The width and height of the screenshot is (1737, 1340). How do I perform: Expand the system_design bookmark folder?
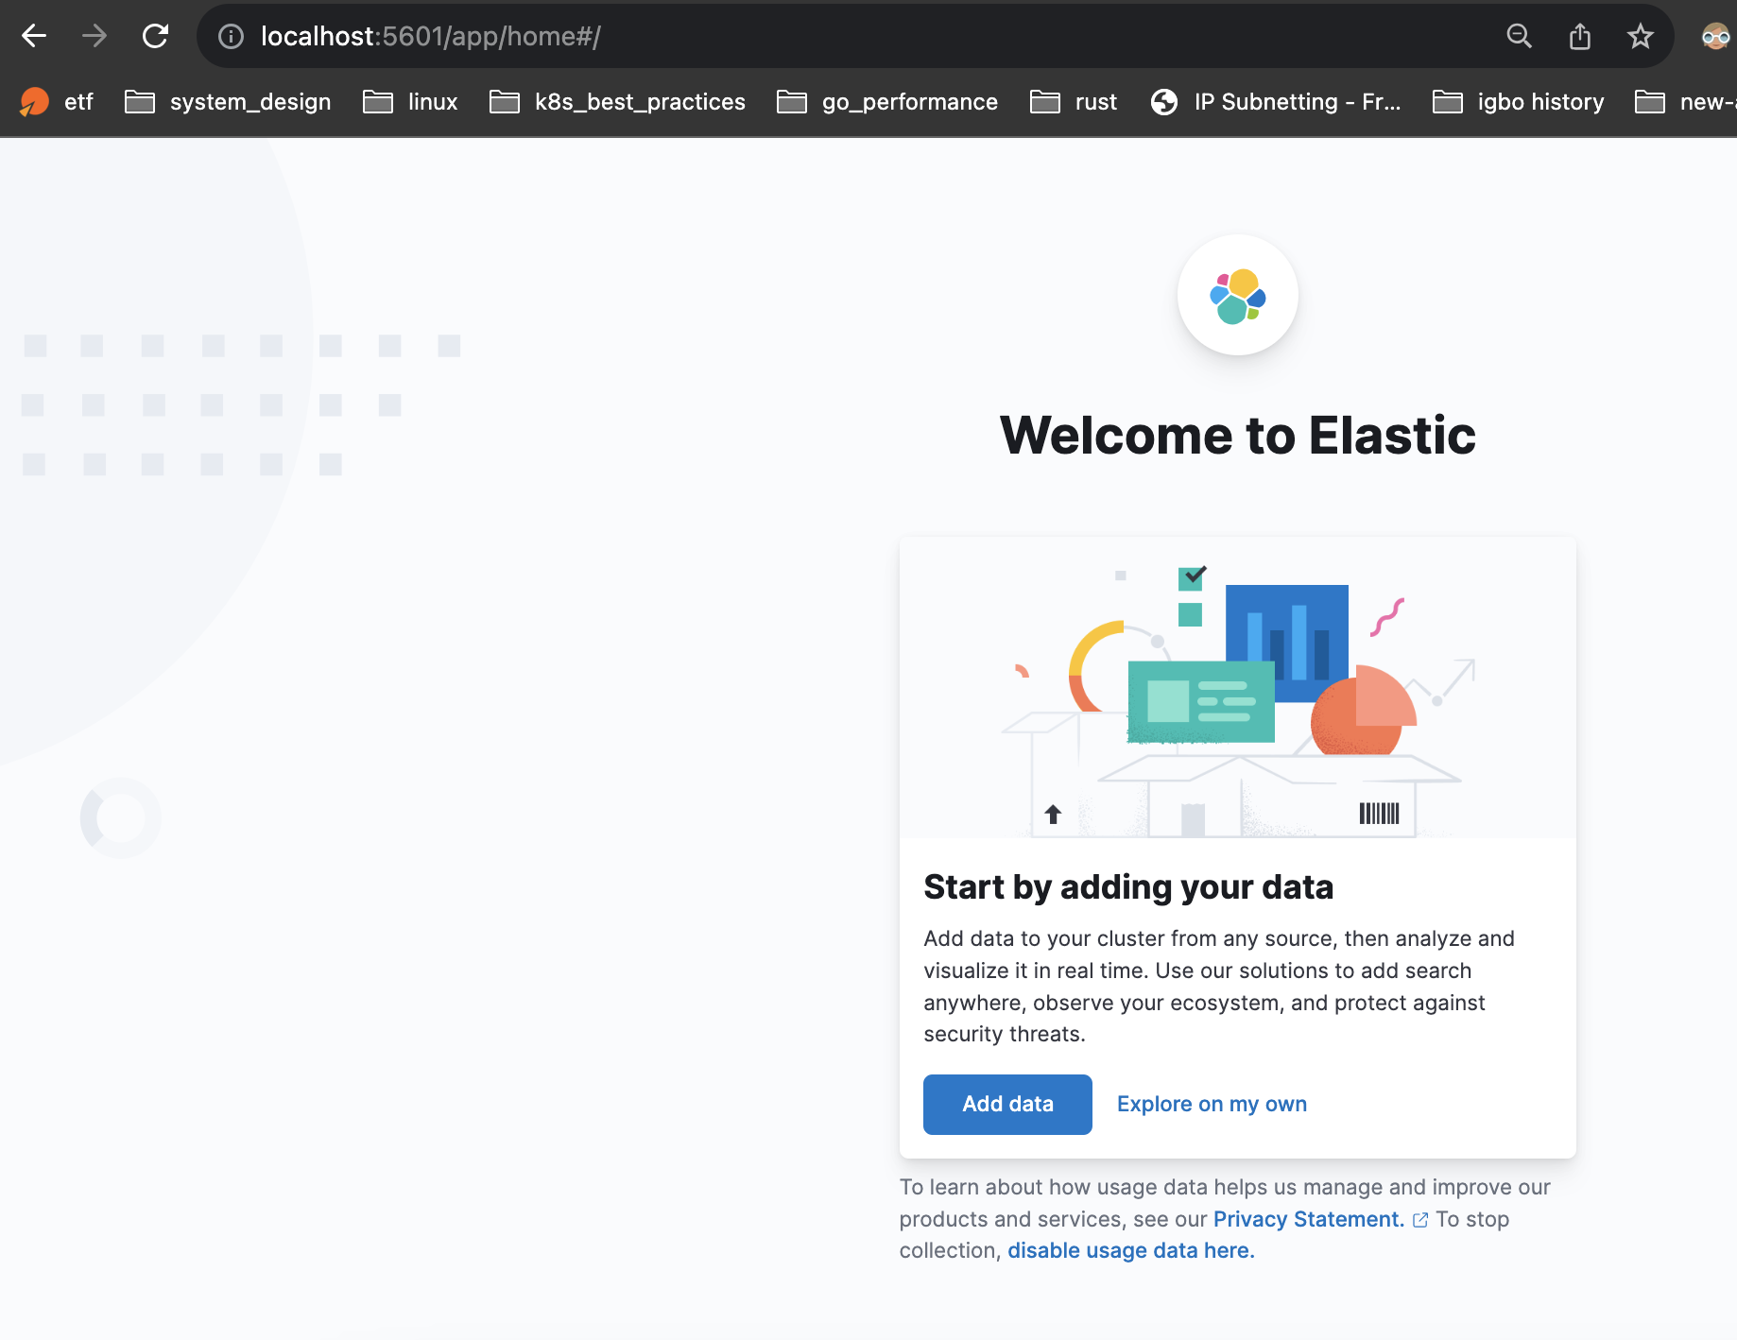pos(229,101)
